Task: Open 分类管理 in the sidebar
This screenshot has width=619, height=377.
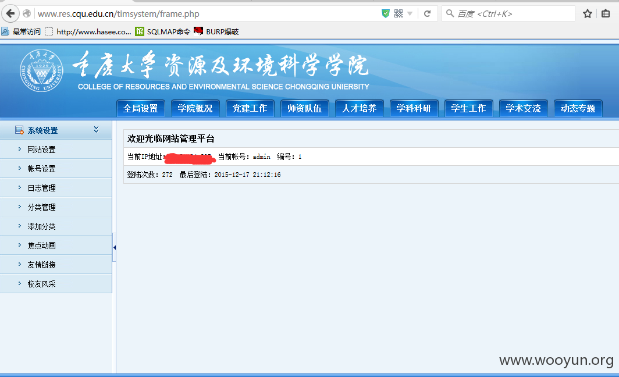Action: pyautogui.click(x=56, y=207)
